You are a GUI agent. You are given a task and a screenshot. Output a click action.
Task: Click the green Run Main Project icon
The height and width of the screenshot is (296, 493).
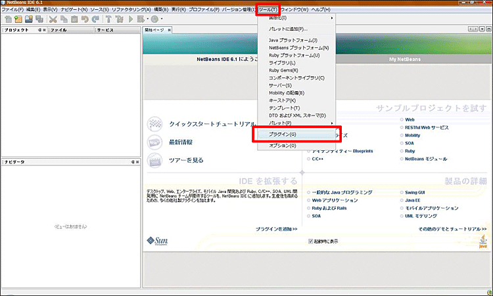pyautogui.click(x=131, y=19)
